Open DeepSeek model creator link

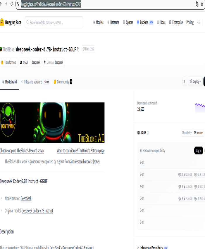26,198
